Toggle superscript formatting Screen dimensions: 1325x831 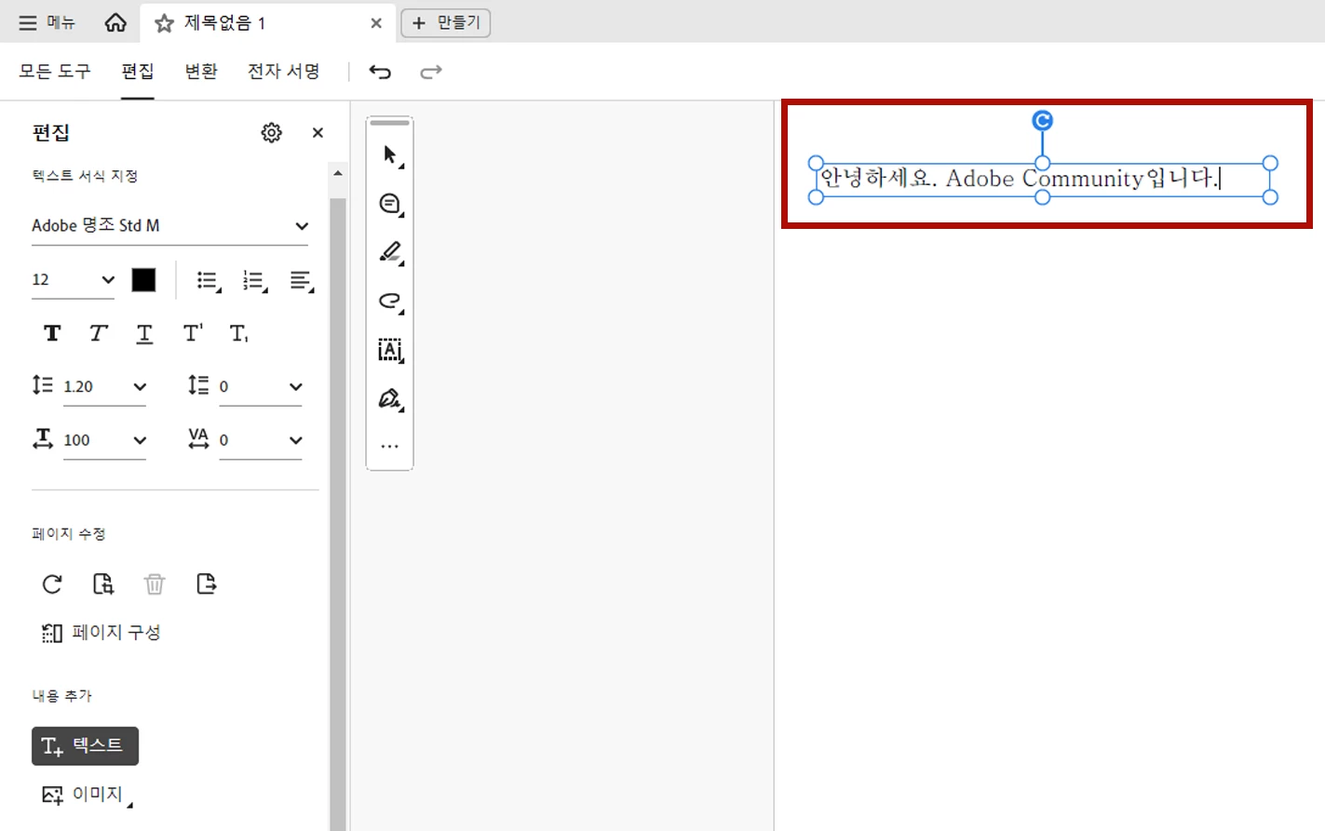[193, 333]
